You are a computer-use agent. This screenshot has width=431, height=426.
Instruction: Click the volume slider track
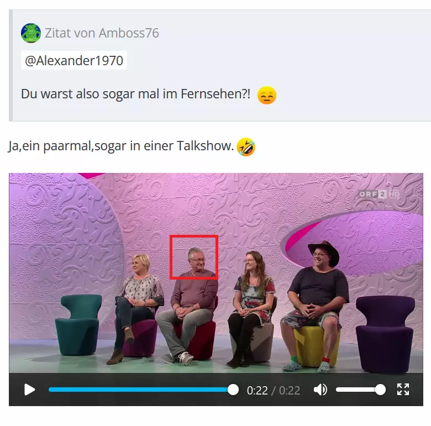click(x=361, y=390)
